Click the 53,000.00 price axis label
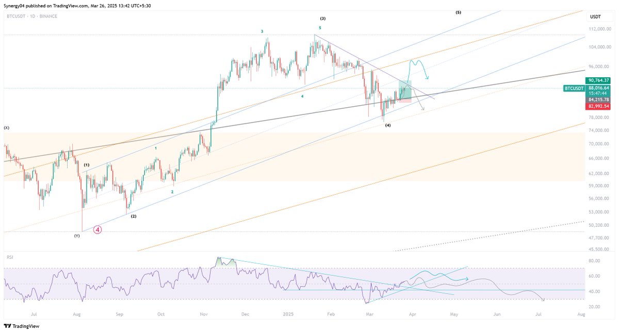 599,212
